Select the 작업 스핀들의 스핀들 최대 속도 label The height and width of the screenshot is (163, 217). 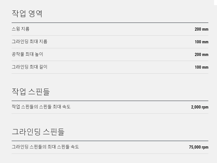(41, 106)
